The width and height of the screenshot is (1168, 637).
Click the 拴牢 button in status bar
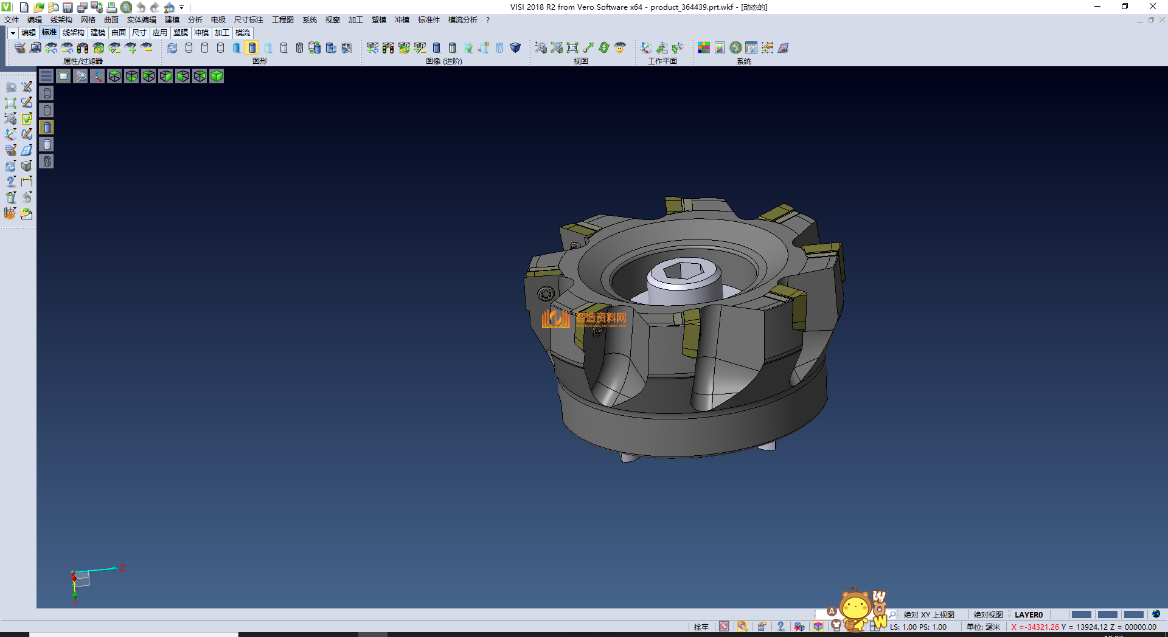pyautogui.click(x=701, y=627)
